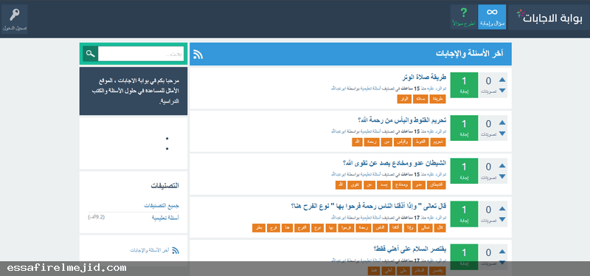Open question تحريم القنوط واليأس من رحمة الله
Screen dimensions: 590x276
click(402, 120)
